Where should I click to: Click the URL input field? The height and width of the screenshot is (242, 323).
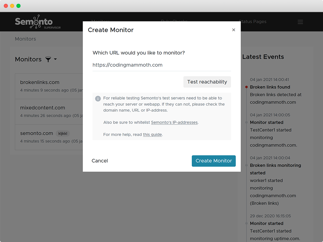[161, 65]
